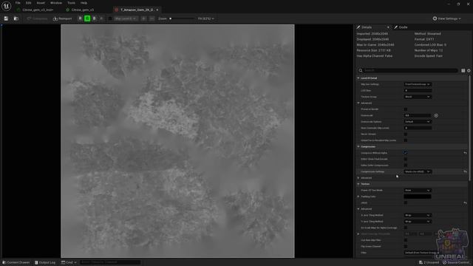
Task: Collapse Advanced under Texture section
Action: click(x=358, y=208)
